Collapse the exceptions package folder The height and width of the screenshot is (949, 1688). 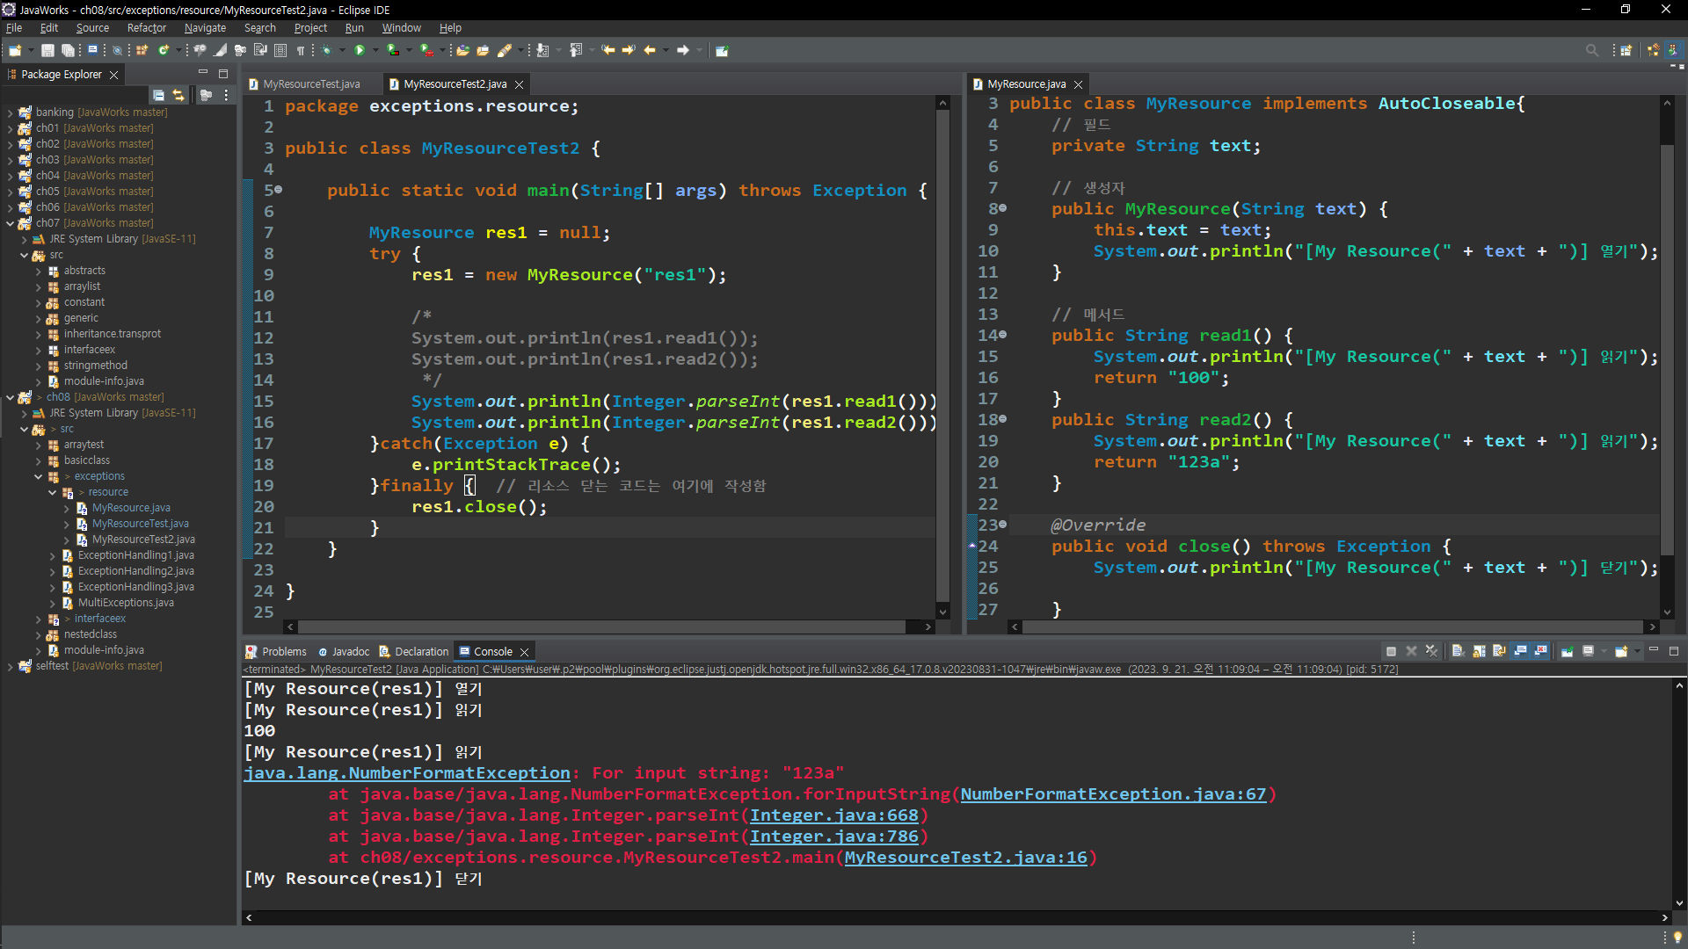(39, 476)
